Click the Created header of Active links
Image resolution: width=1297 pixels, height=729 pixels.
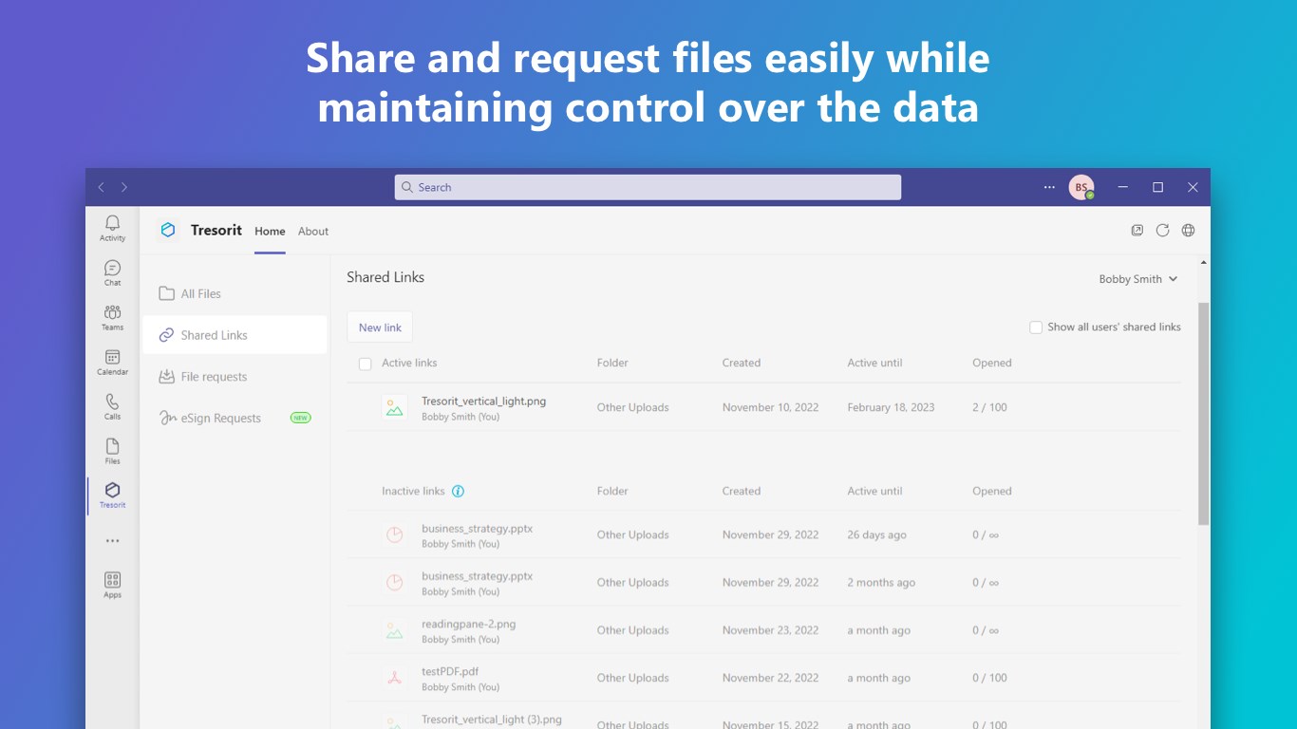[741, 363]
